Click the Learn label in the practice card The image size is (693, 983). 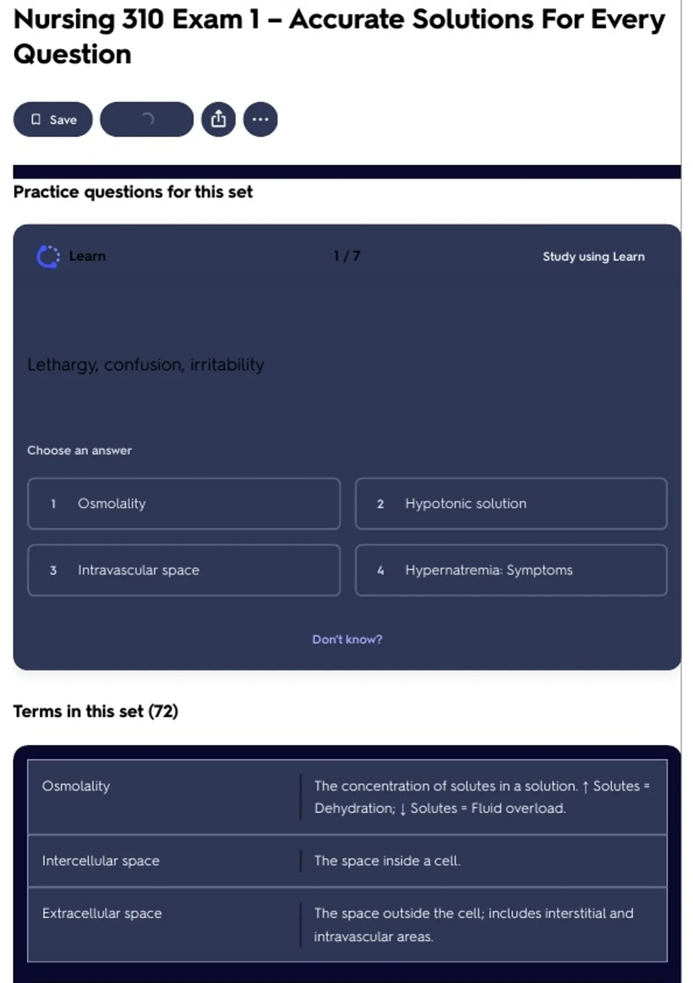click(87, 256)
